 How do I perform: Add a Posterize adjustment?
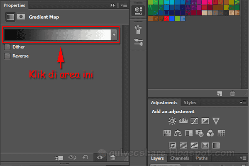click(x=183, y=145)
